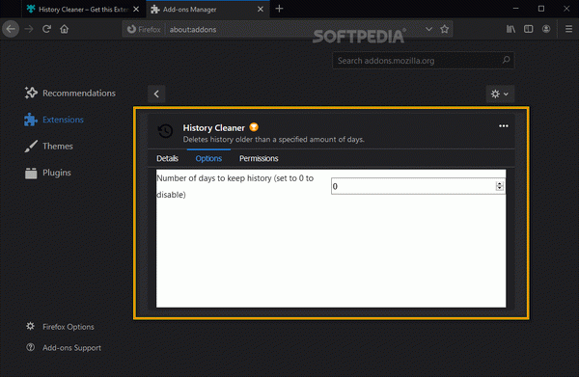Minimize the Firefox window

516,9
